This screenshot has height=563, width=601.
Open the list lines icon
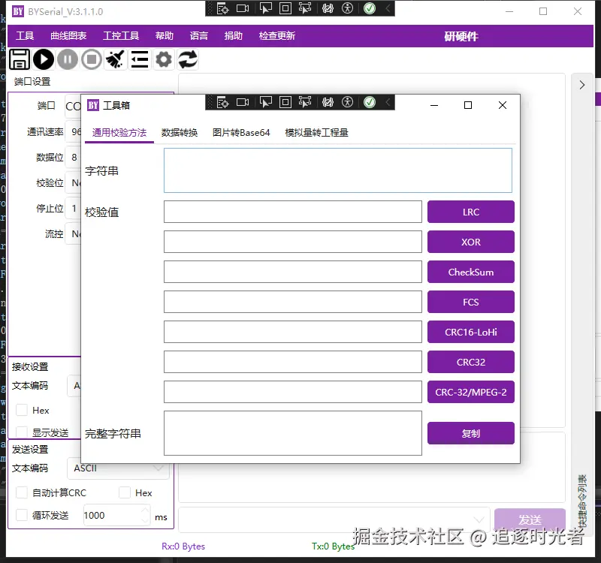coord(140,60)
